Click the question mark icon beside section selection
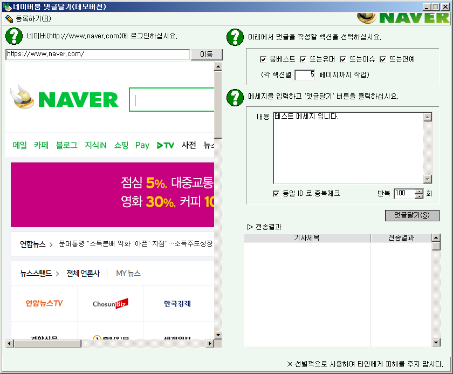The width and height of the screenshot is (453, 374). [235, 37]
